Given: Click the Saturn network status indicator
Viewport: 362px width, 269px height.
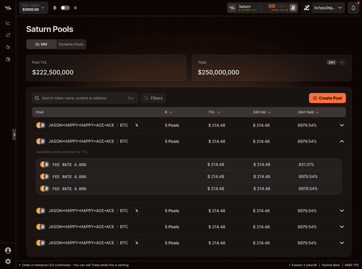Looking at the screenshot, I should [x=244, y=8].
